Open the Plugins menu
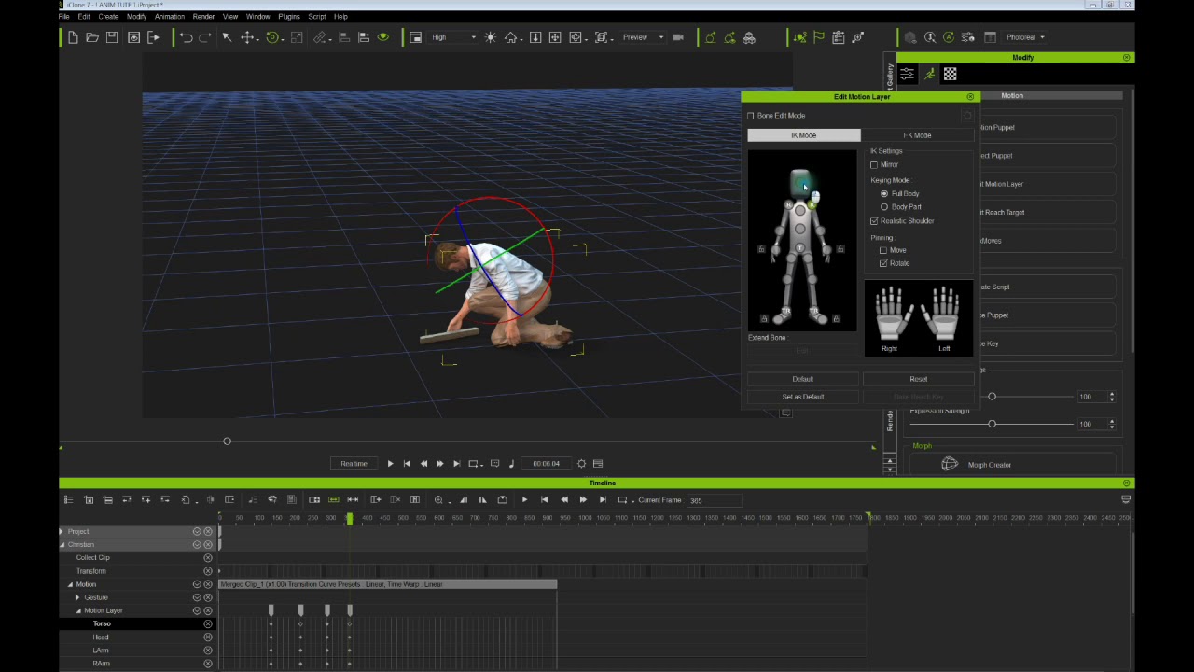Viewport: 1194px width, 672px height. tap(288, 17)
